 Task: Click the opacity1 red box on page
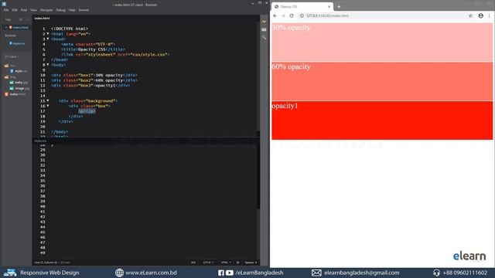[x=382, y=120]
